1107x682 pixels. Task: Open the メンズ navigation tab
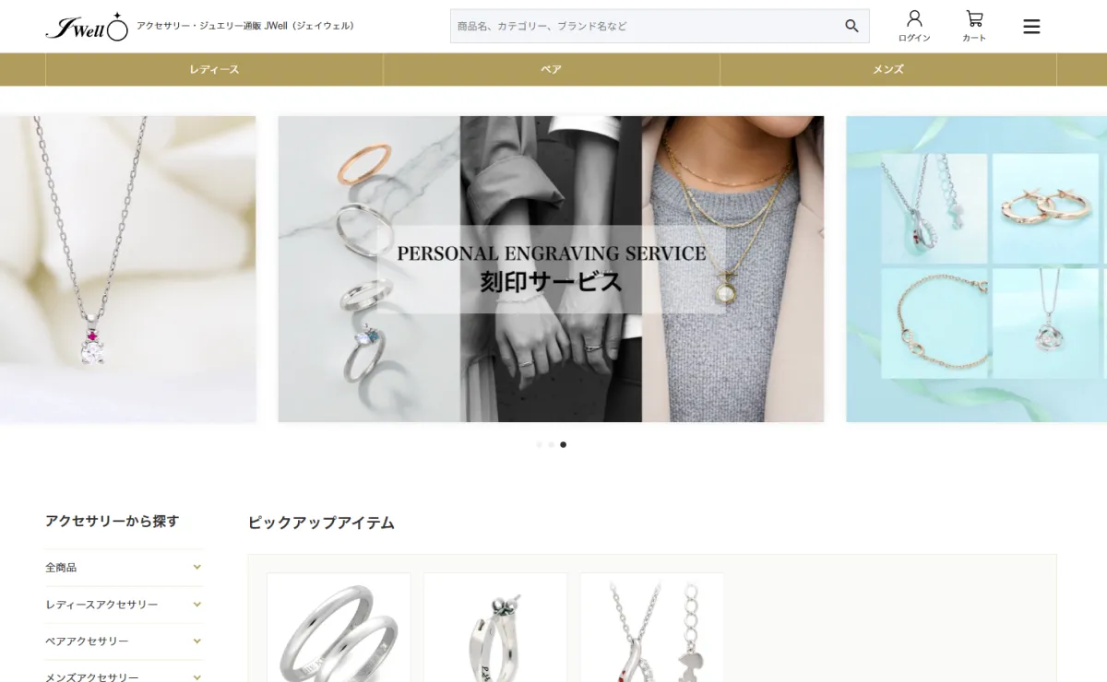888,69
